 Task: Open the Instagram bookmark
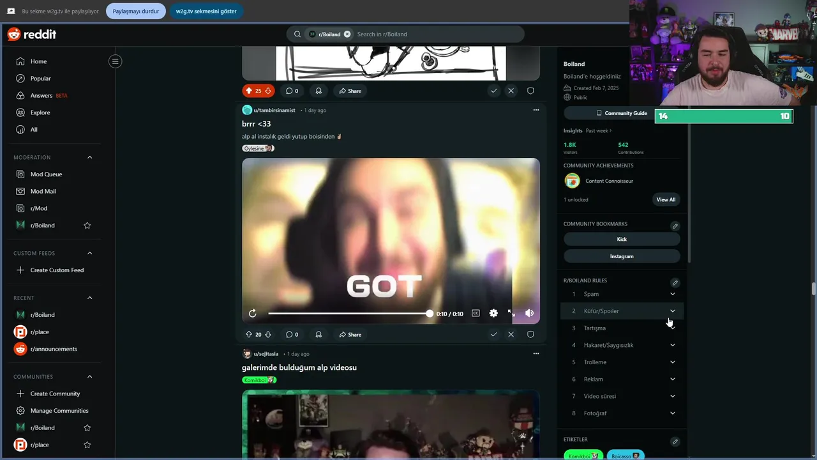click(x=622, y=256)
